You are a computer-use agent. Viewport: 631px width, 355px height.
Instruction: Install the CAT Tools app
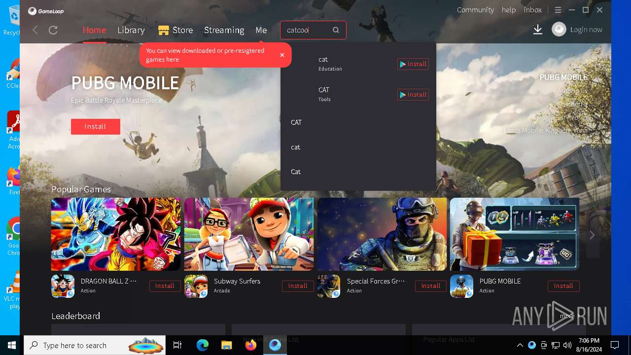pos(413,95)
